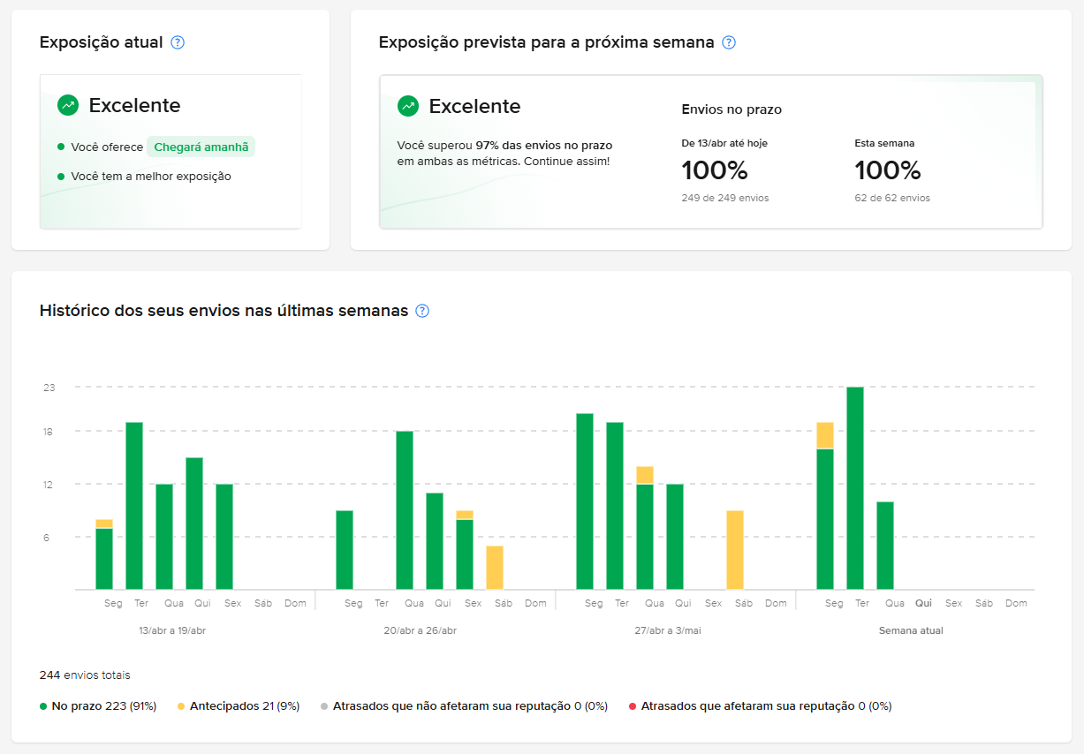This screenshot has width=1084, height=754.
Task: Open the help icon beside Exposição atual
Action: 177,42
